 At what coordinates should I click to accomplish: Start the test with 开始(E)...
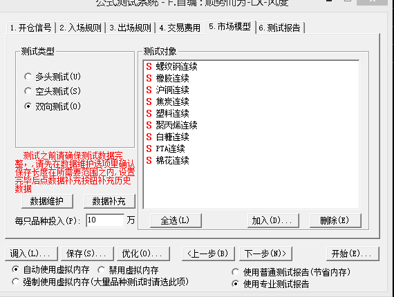click(353, 253)
